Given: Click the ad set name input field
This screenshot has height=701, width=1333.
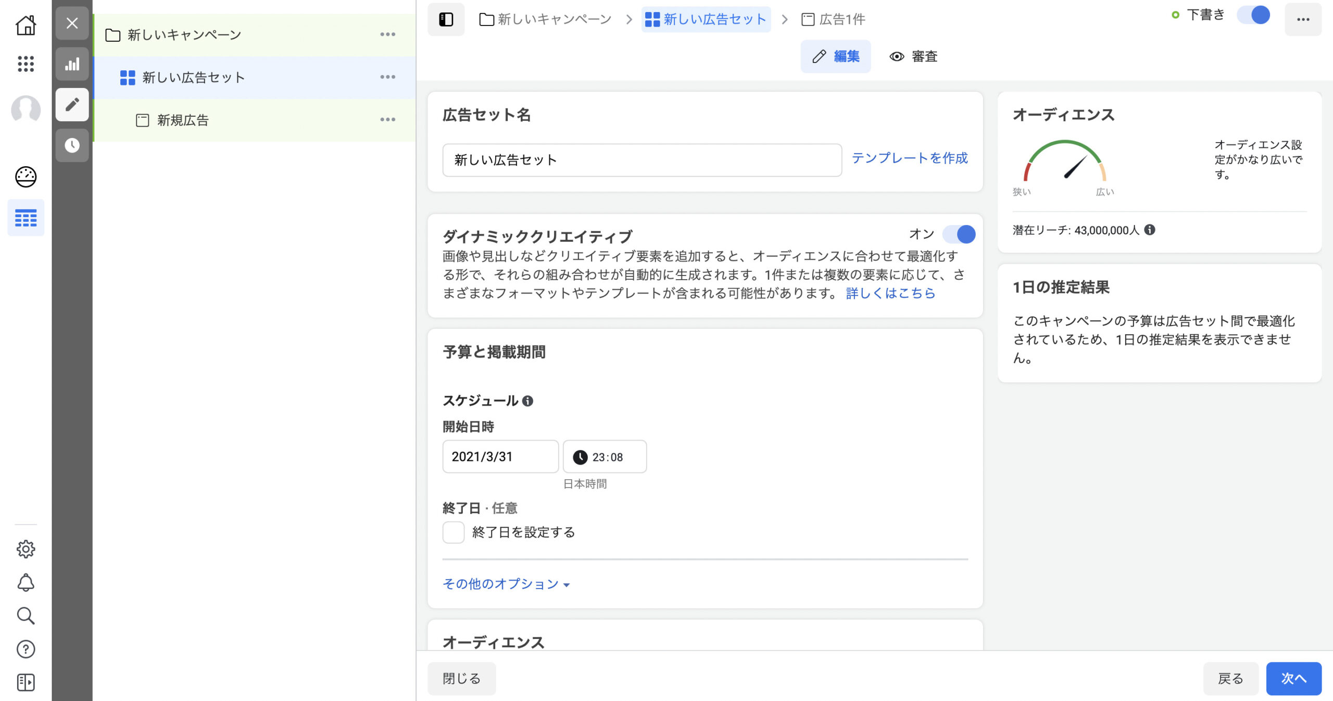Looking at the screenshot, I should click(642, 160).
